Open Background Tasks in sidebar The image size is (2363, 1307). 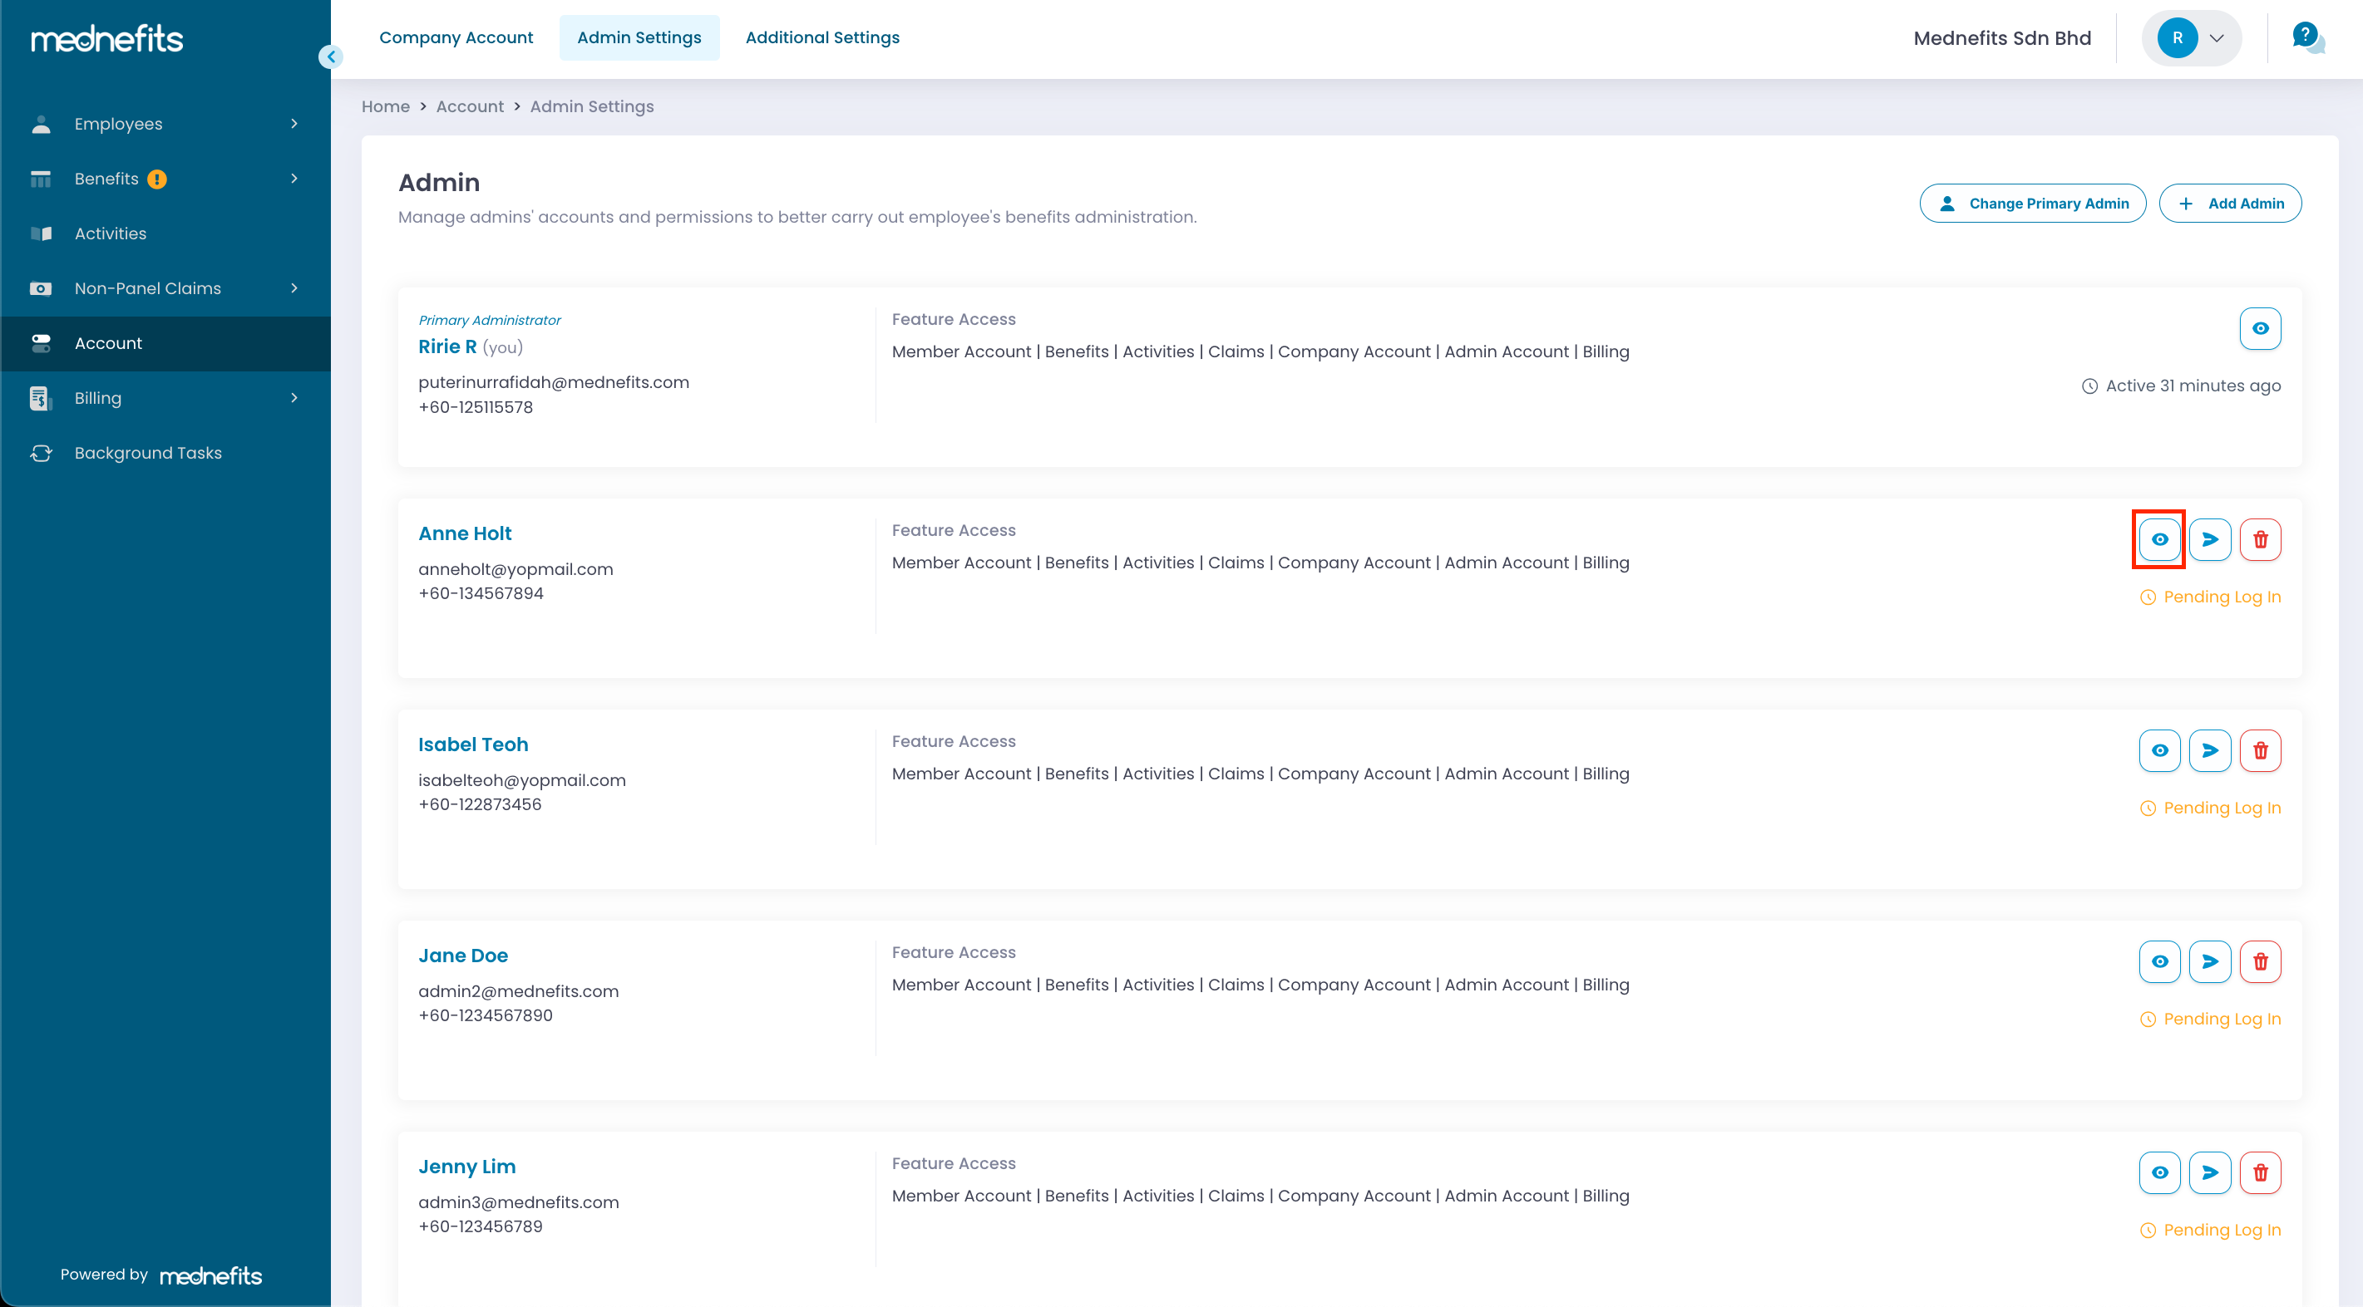148,453
